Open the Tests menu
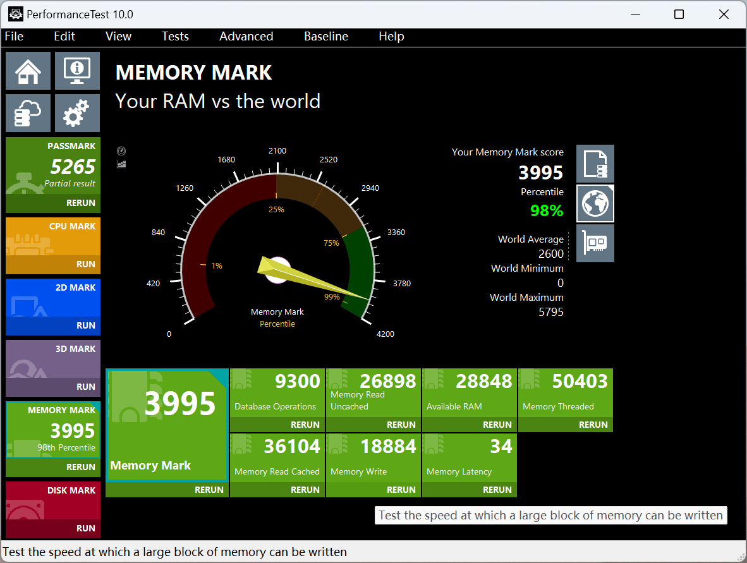The width and height of the screenshot is (747, 563). (x=175, y=37)
